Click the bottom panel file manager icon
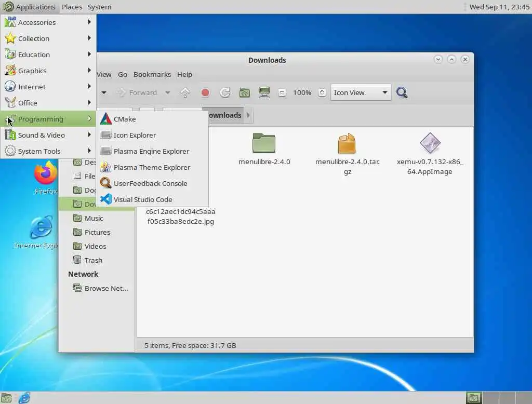The width and height of the screenshot is (532, 404). click(6, 398)
